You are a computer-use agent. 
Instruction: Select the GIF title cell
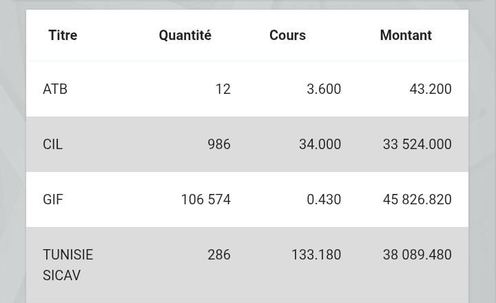click(53, 199)
